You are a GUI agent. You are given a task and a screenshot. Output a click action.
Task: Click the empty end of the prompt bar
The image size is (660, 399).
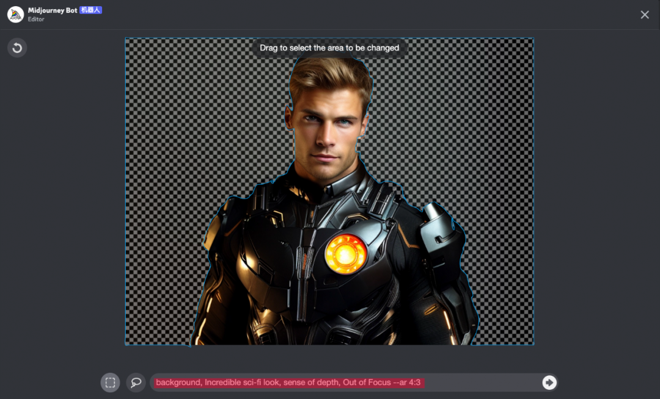(483, 383)
